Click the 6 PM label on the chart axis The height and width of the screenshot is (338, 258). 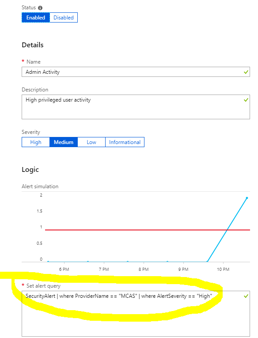64,269
